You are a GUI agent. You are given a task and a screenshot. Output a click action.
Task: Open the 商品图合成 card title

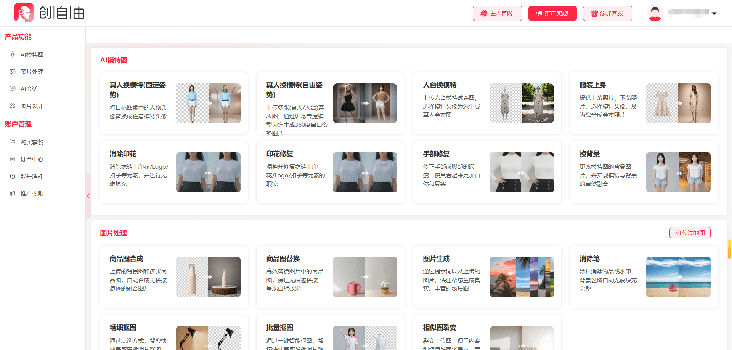tap(126, 259)
